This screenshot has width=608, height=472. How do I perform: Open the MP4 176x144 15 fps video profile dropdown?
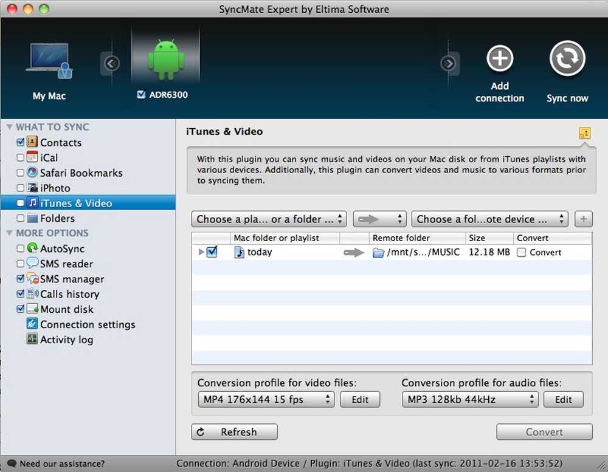[266, 399]
